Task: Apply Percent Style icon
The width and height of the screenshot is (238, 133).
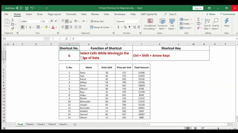Action: point(125,27)
